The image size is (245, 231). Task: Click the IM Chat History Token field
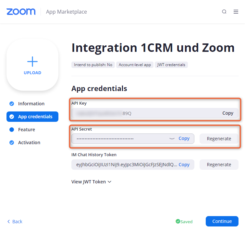(x=133, y=165)
